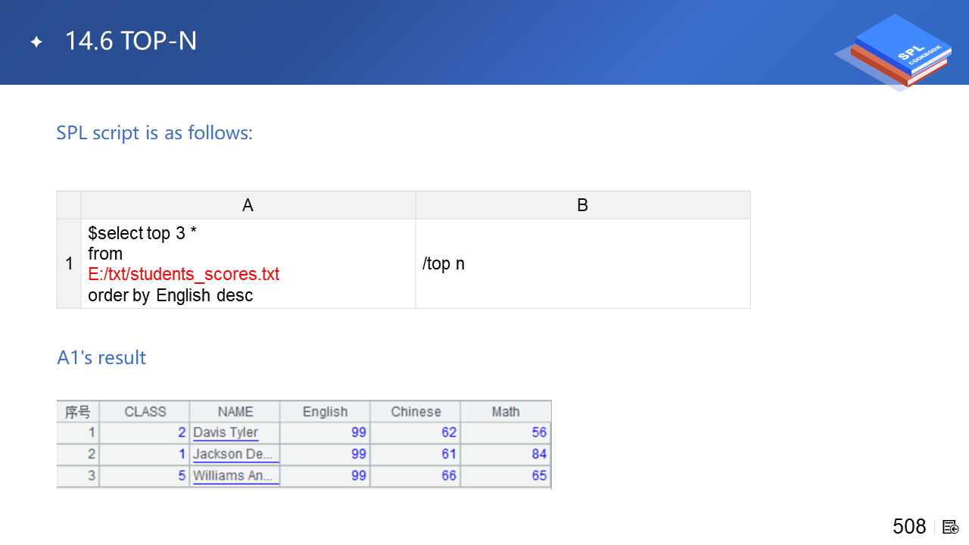Screen dimensions: 969x545
Task: Click the CLASS column header
Action: click(145, 412)
